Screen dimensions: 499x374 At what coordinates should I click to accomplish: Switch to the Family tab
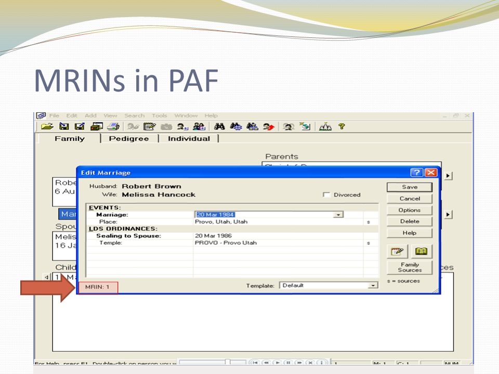point(69,139)
